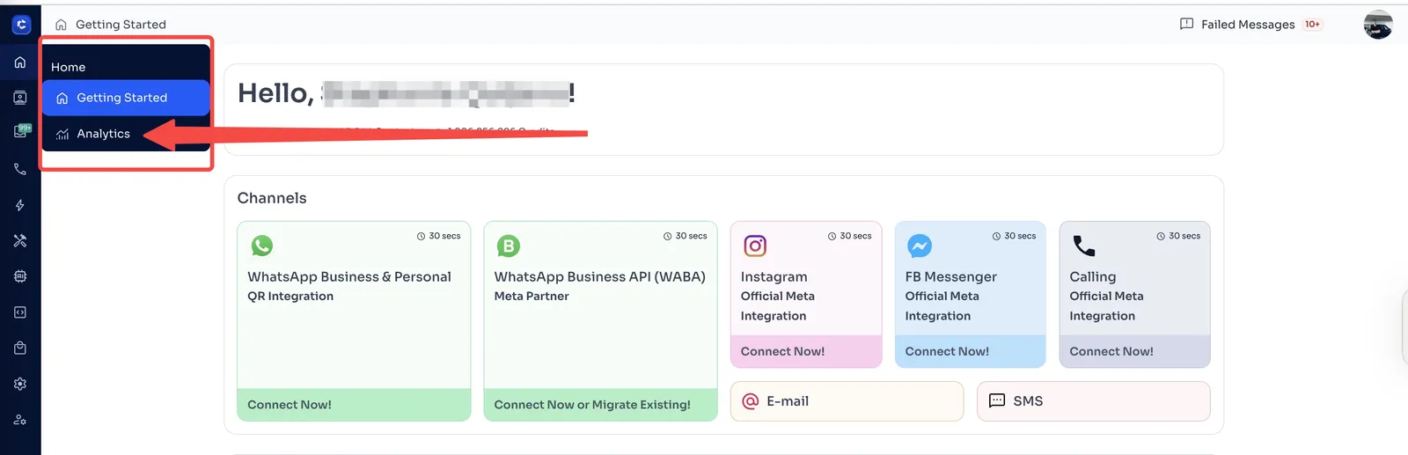Click the home icon in the left sidebar
The image size is (1408, 455).
20,62
